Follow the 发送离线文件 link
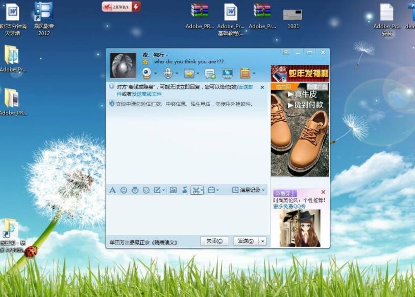 tap(147, 94)
